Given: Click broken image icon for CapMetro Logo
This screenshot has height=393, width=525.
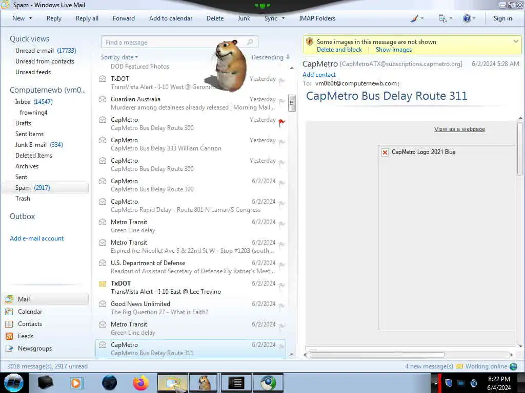Looking at the screenshot, I should [385, 152].
